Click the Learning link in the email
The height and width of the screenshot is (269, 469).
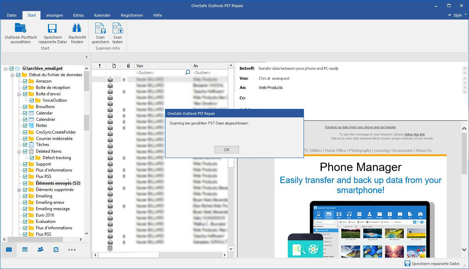point(381,151)
